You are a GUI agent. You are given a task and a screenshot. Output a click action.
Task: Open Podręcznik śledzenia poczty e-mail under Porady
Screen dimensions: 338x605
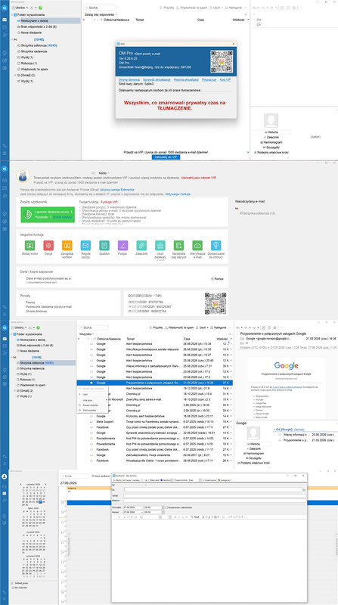(x=48, y=306)
